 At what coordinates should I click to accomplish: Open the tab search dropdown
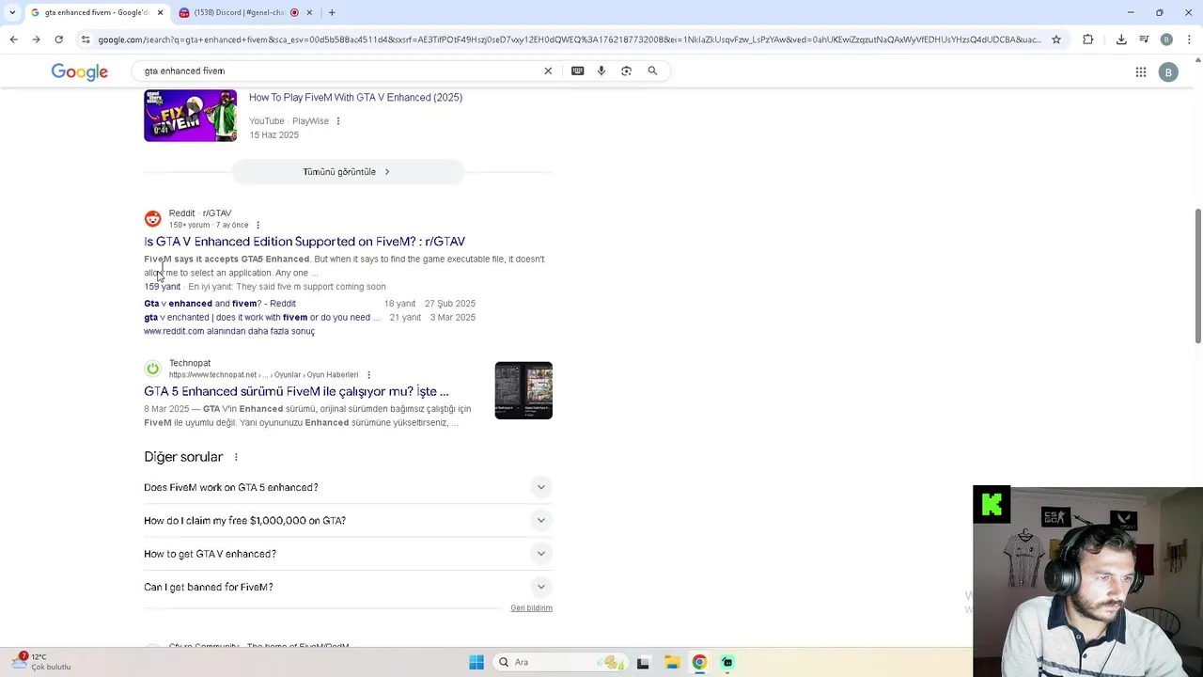[x=11, y=12]
